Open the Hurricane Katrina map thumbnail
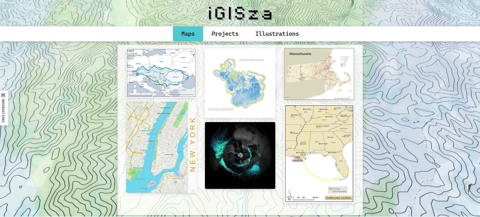Viewport: 480px width, 217px height. (319, 153)
